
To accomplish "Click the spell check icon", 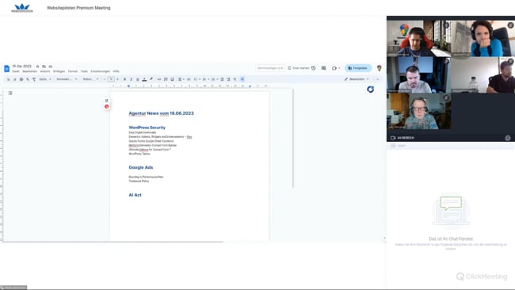I will (x=28, y=79).
